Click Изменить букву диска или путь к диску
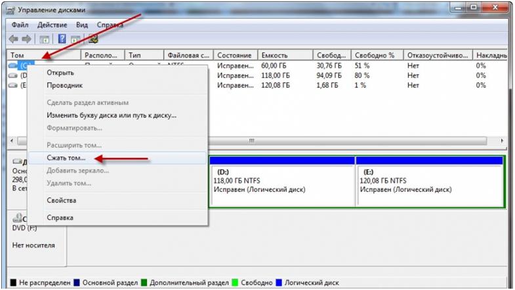515x290 pixels. [x=111, y=115]
